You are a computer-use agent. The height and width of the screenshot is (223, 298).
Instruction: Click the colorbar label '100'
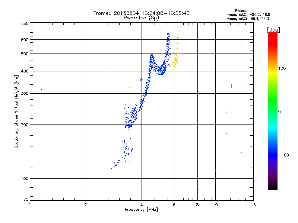(x=282, y=68)
